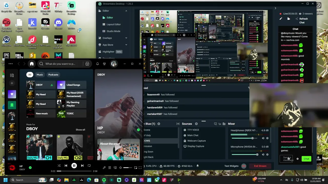Adjust the Headphones volume slider

pyautogui.click(x=245, y=138)
